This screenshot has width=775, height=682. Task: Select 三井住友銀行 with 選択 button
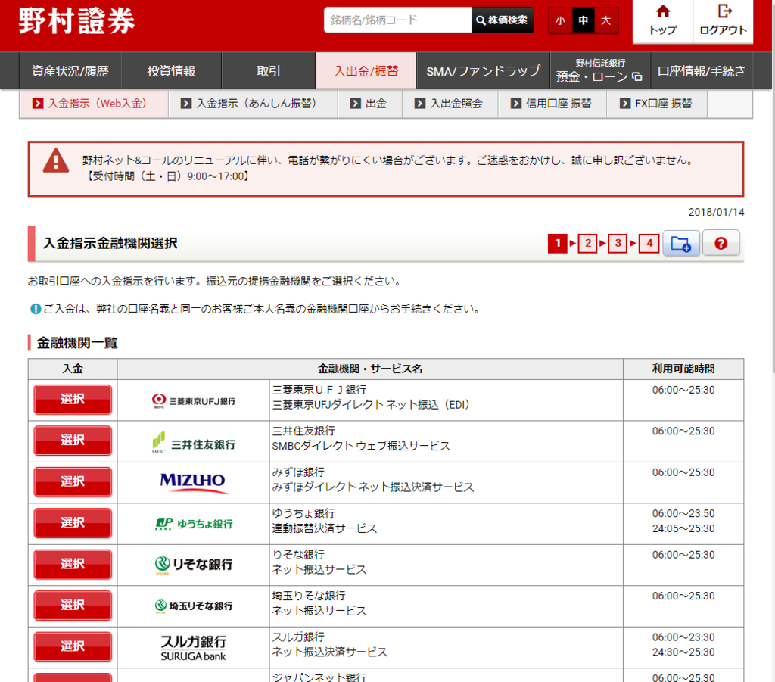tap(73, 441)
